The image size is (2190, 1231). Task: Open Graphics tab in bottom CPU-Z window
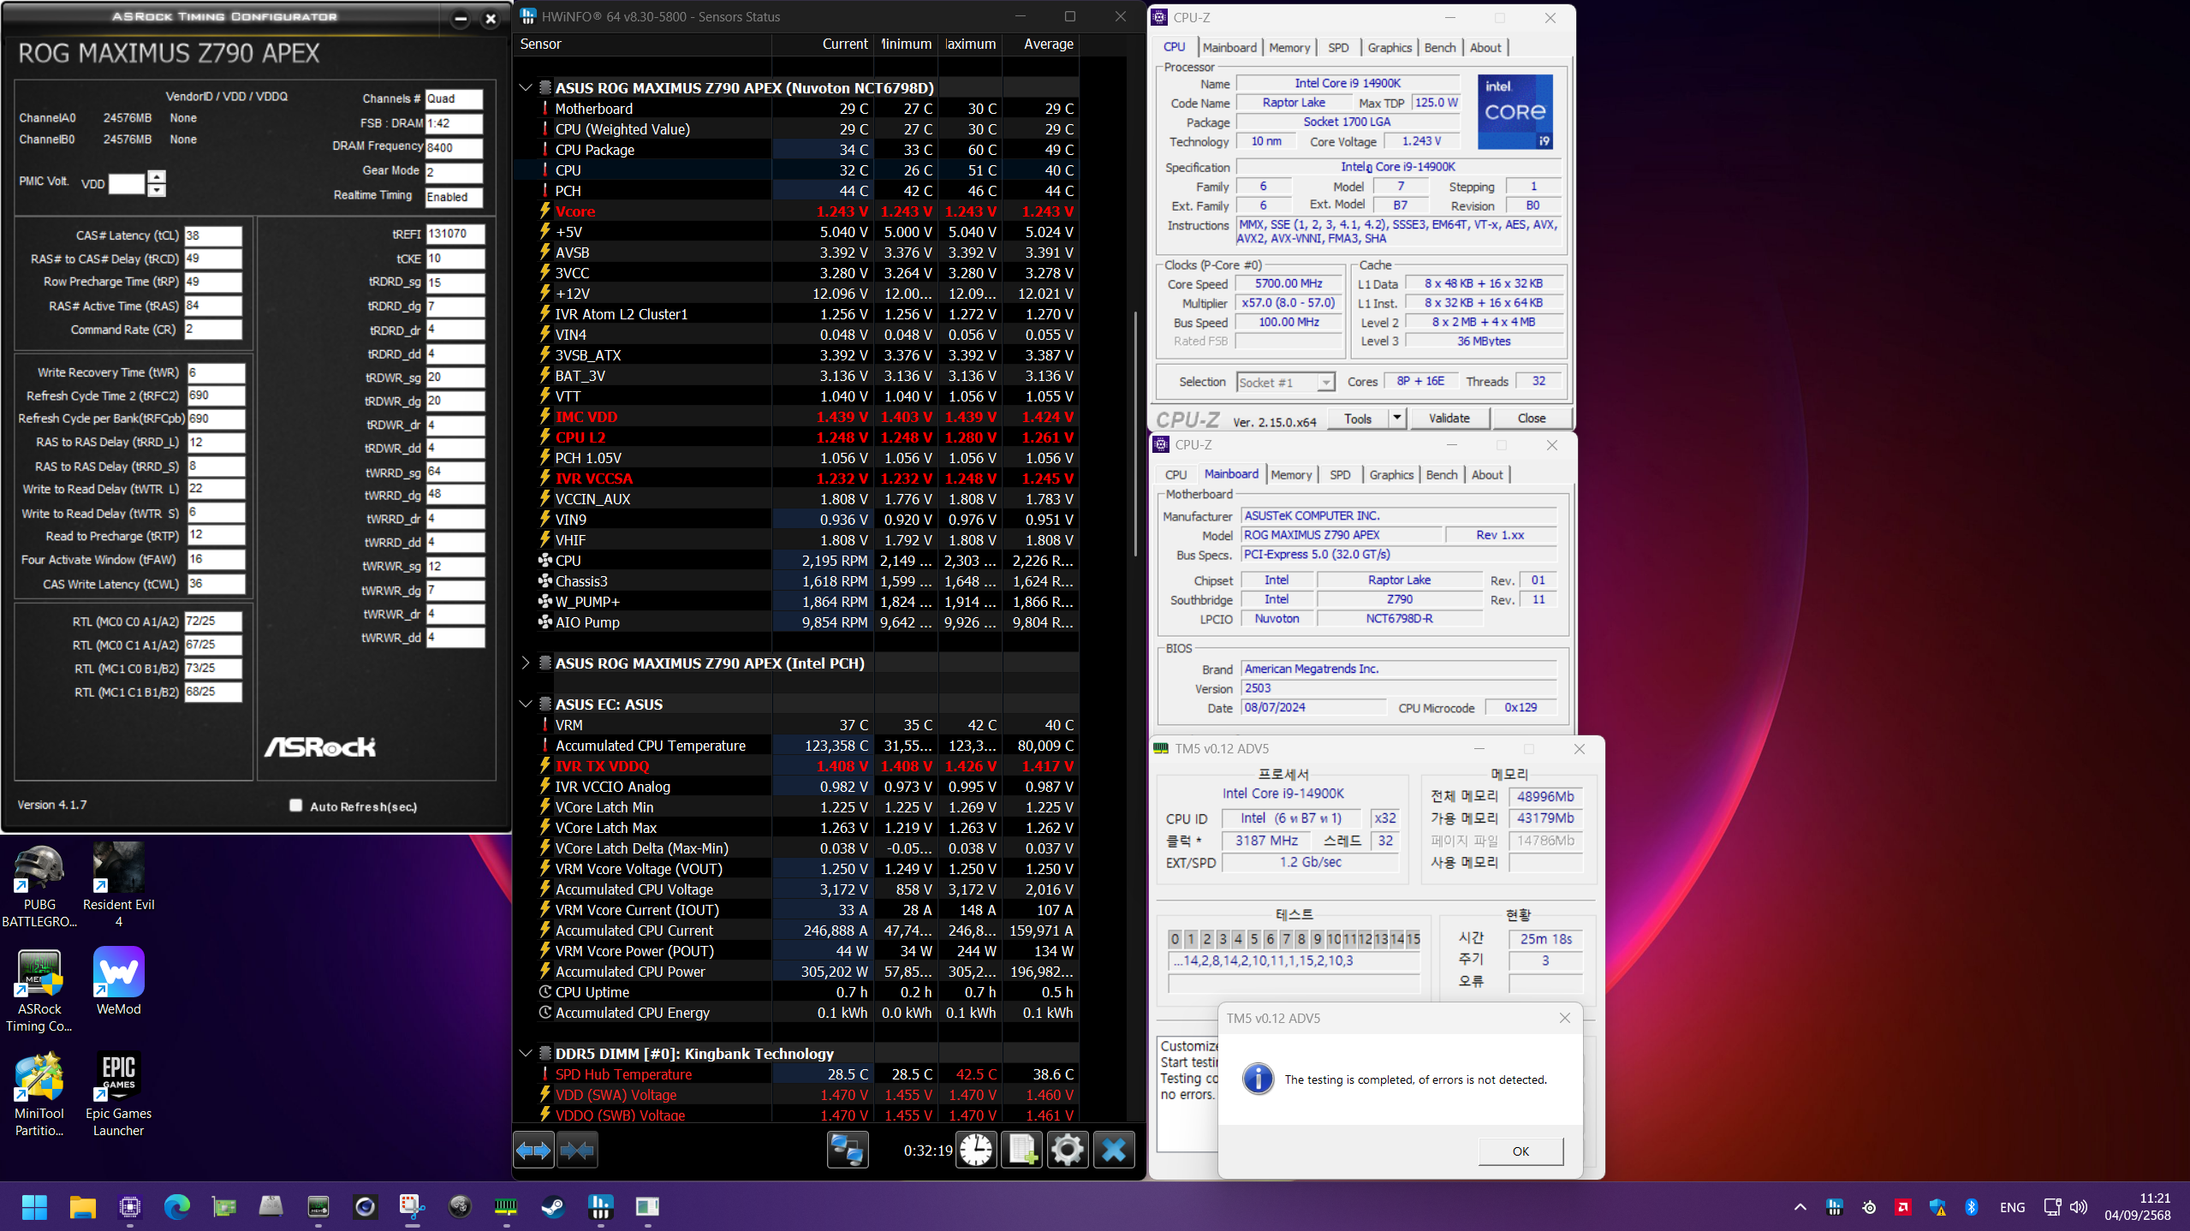[1391, 475]
